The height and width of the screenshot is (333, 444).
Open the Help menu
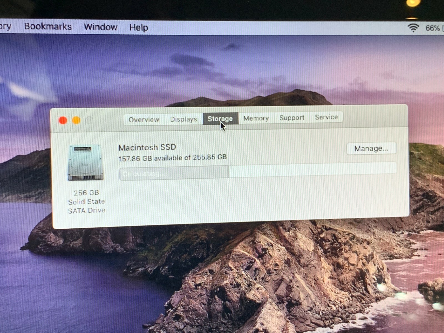[138, 27]
